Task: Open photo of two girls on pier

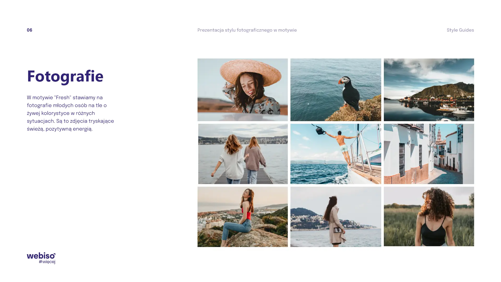Action: 243,154
